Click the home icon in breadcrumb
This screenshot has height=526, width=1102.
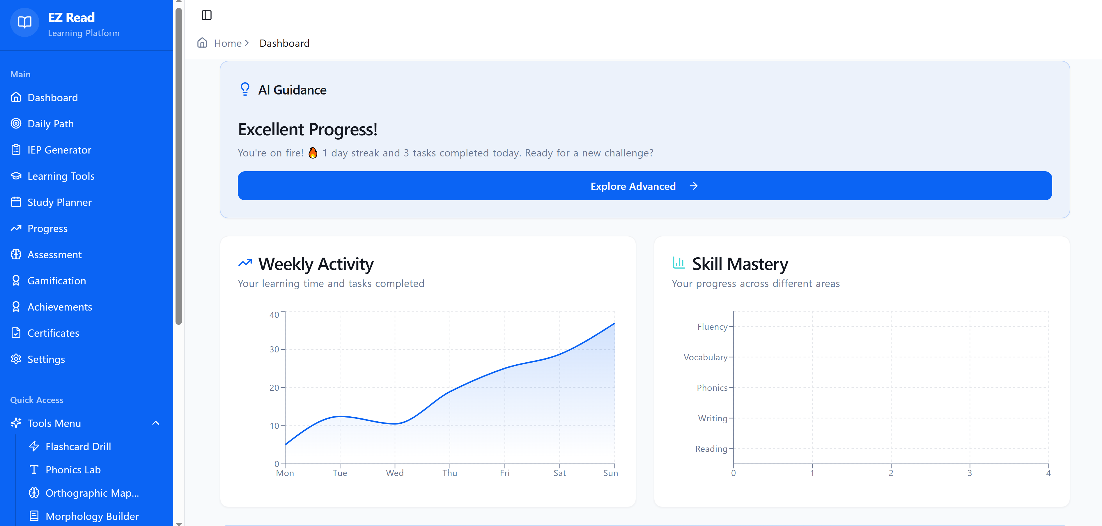[202, 43]
